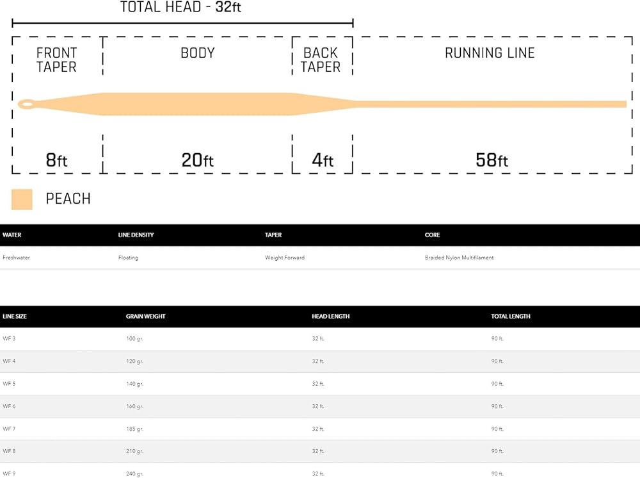Screen dimensions: 640x478
Task: Click the HEAD LENGTH column header
Action: (x=330, y=317)
